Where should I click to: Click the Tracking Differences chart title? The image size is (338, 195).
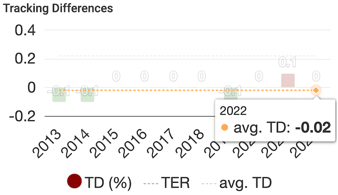(58, 8)
